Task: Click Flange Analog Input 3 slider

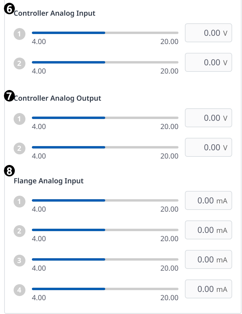Action: 105,259
